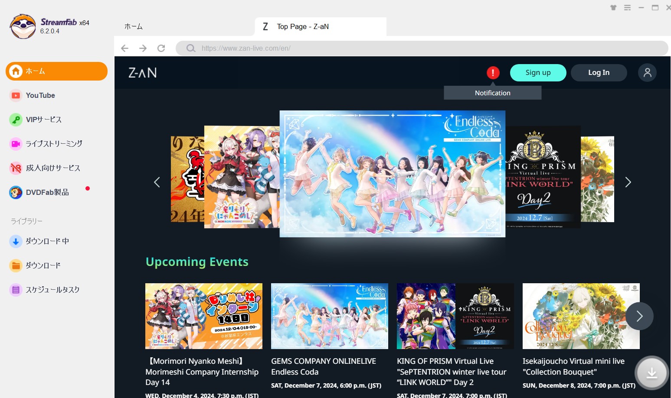671x398 pixels.
Task: Click the Z-aN site logo
Action: [x=143, y=73]
